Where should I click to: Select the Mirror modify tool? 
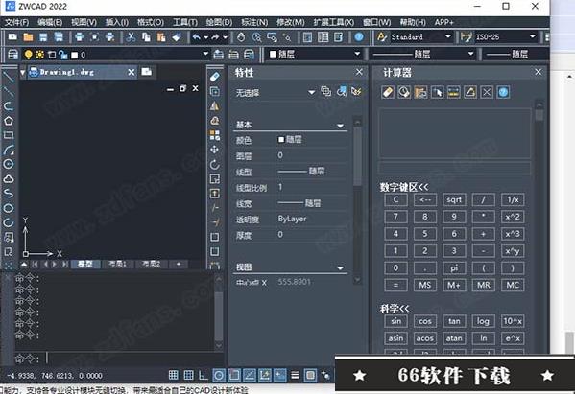pos(214,105)
